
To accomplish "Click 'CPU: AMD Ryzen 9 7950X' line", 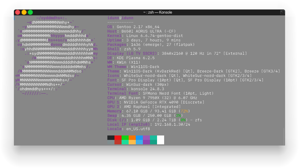I will click(152, 98).
